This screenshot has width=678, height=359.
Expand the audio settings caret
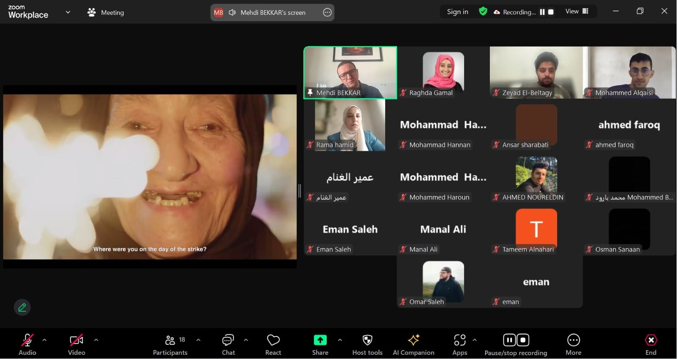[44, 340]
